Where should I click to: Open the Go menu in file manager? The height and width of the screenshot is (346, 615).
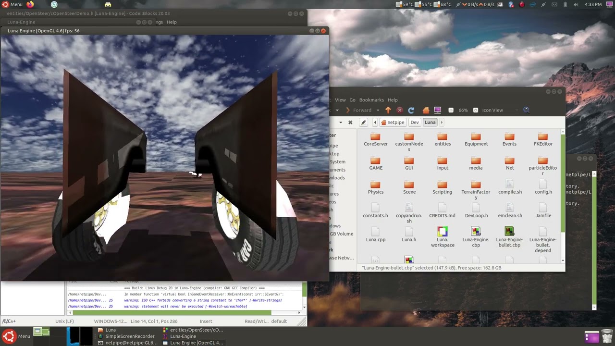pyautogui.click(x=352, y=100)
